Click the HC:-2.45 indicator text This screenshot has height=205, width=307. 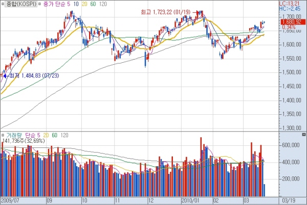coord(294,9)
